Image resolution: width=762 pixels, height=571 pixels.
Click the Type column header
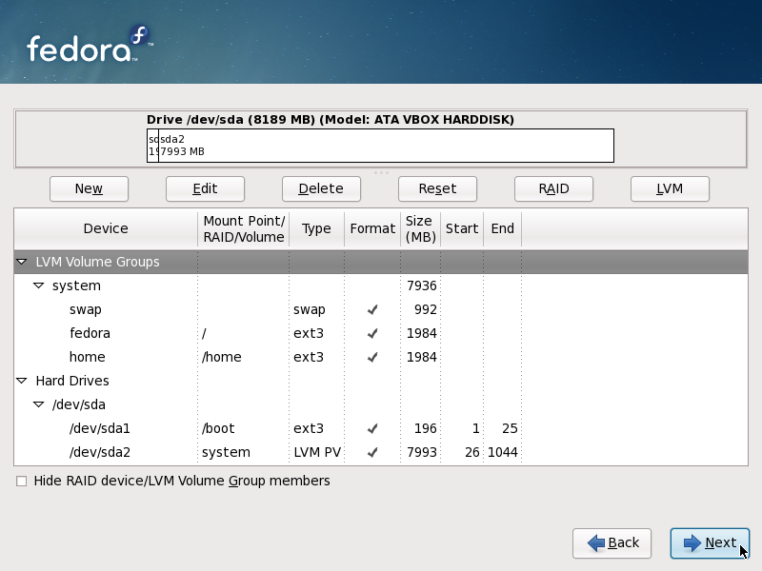pyautogui.click(x=316, y=228)
